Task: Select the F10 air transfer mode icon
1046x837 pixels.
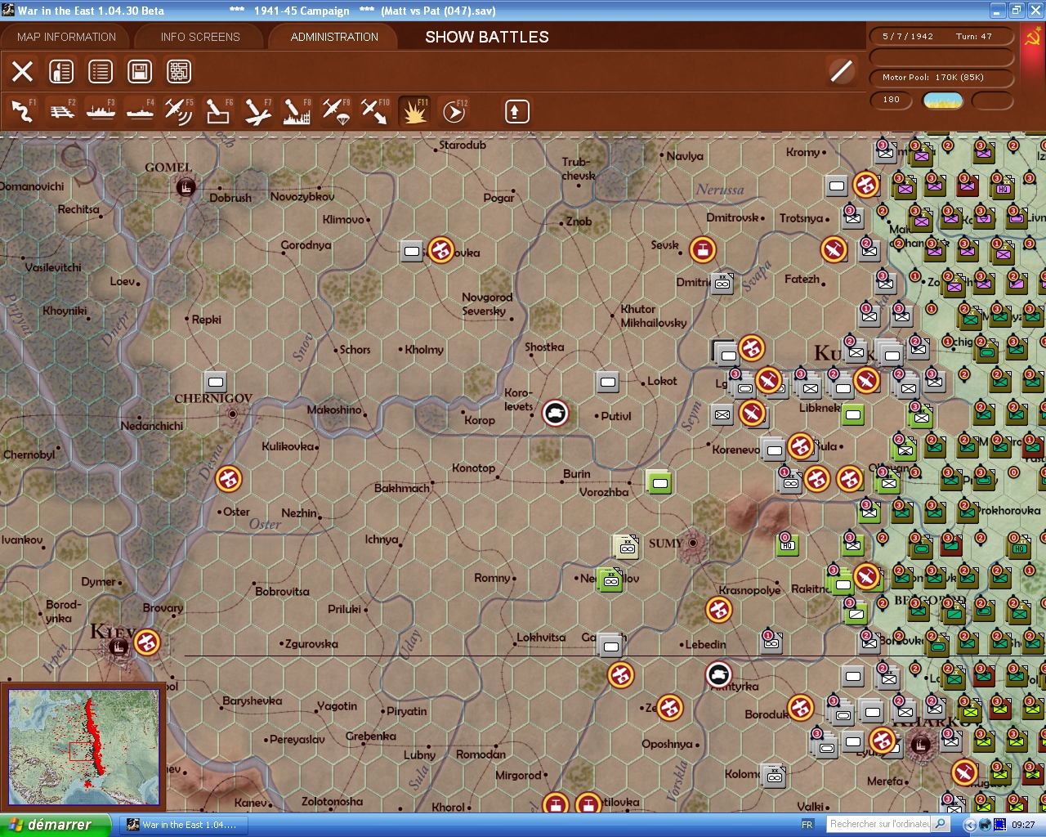Action: tap(375, 111)
